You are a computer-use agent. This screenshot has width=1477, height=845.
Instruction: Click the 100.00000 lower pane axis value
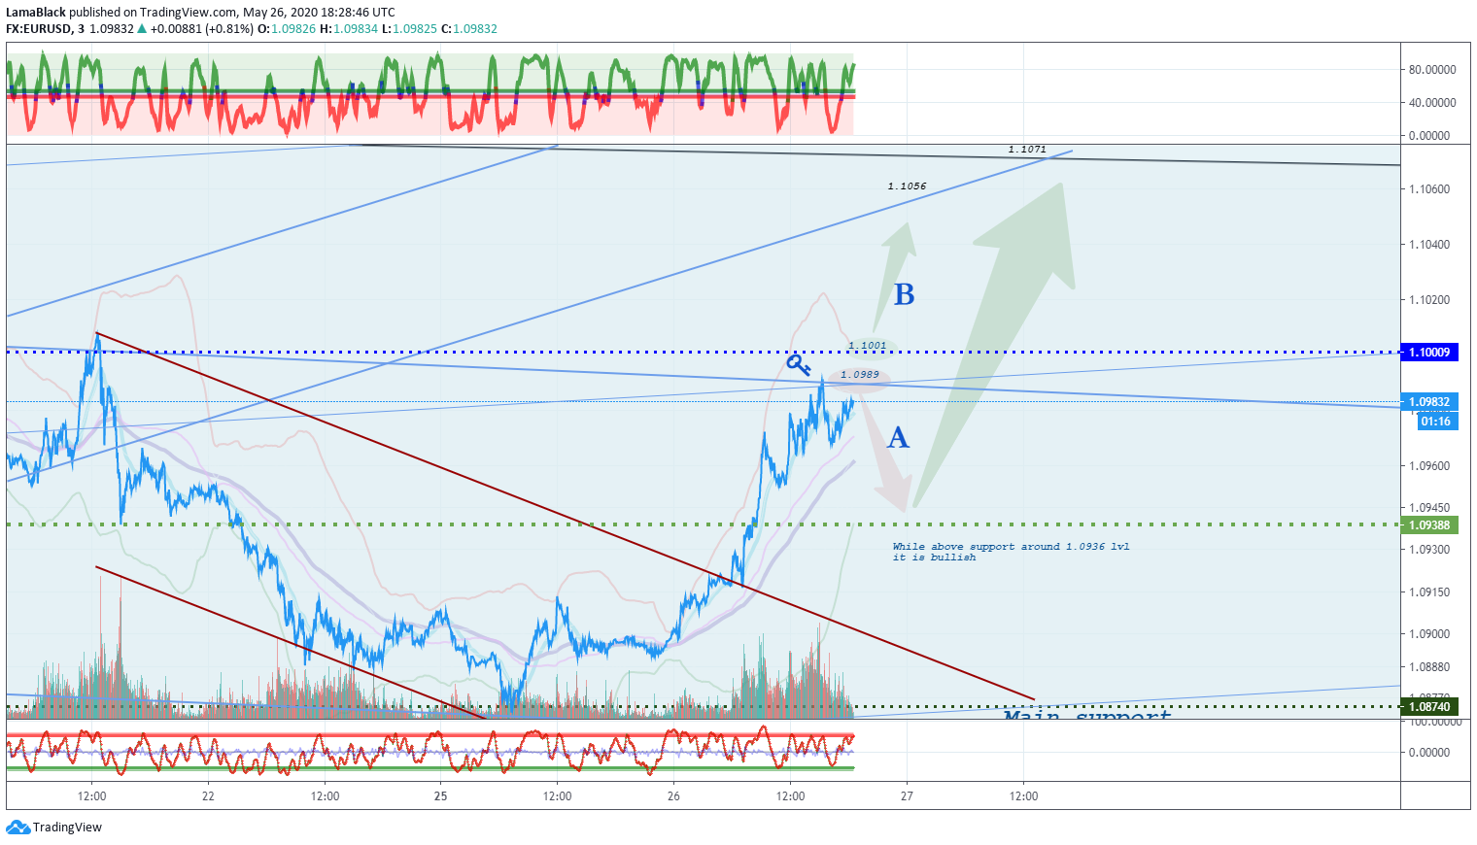click(x=1435, y=723)
